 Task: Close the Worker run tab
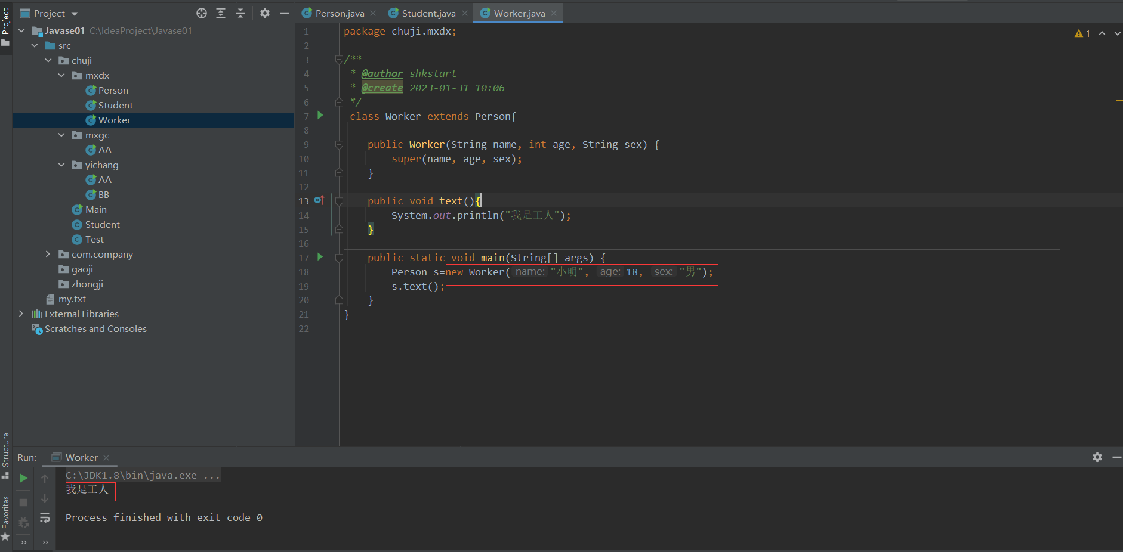pyautogui.click(x=106, y=458)
